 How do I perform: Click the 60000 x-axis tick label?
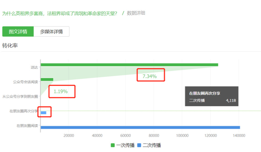[x=126, y=136]
